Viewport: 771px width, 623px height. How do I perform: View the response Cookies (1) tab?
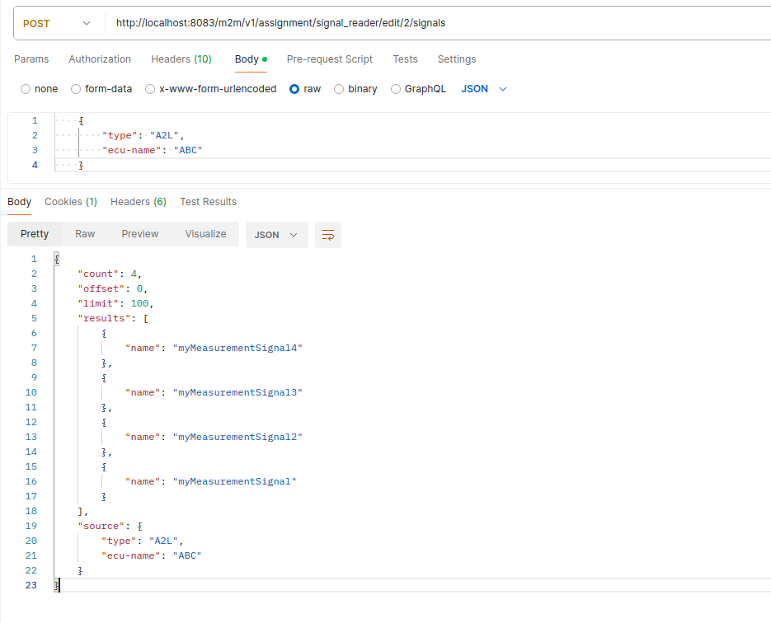point(71,202)
